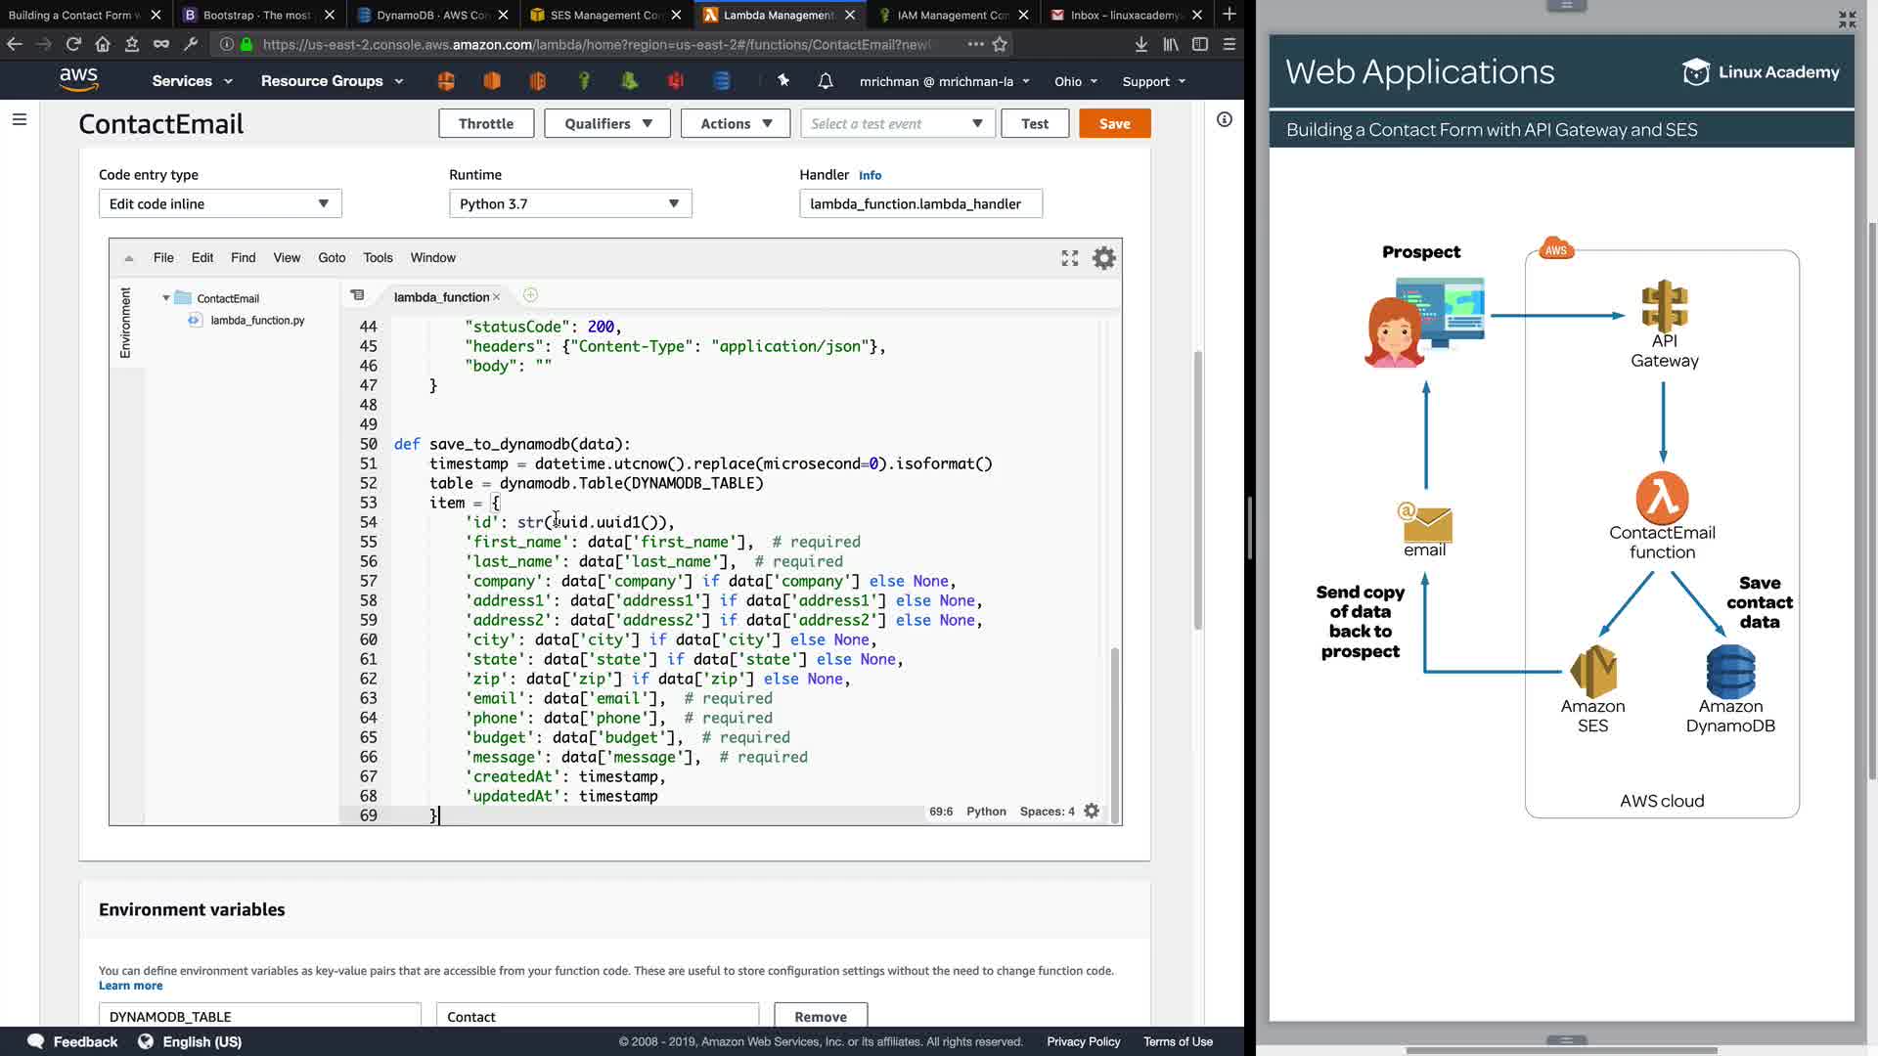This screenshot has height=1056, width=1878.
Task: Click the Handler input field
Action: click(x=920, y=203)
